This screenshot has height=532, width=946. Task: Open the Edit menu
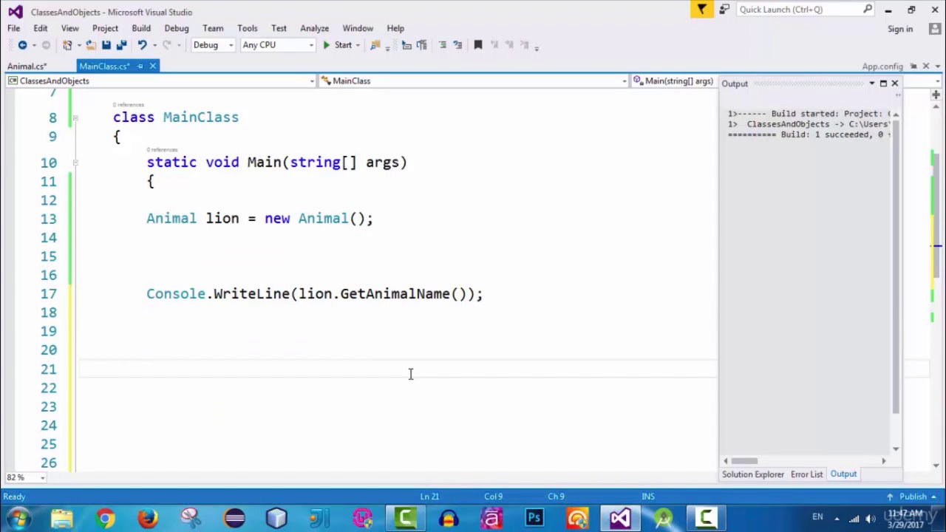coord(41,28)
